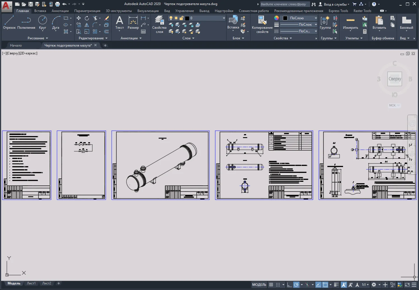Toggle polar tracking in status bar
The width and height of the screenshot is (419, 290).
pos(296,285)
